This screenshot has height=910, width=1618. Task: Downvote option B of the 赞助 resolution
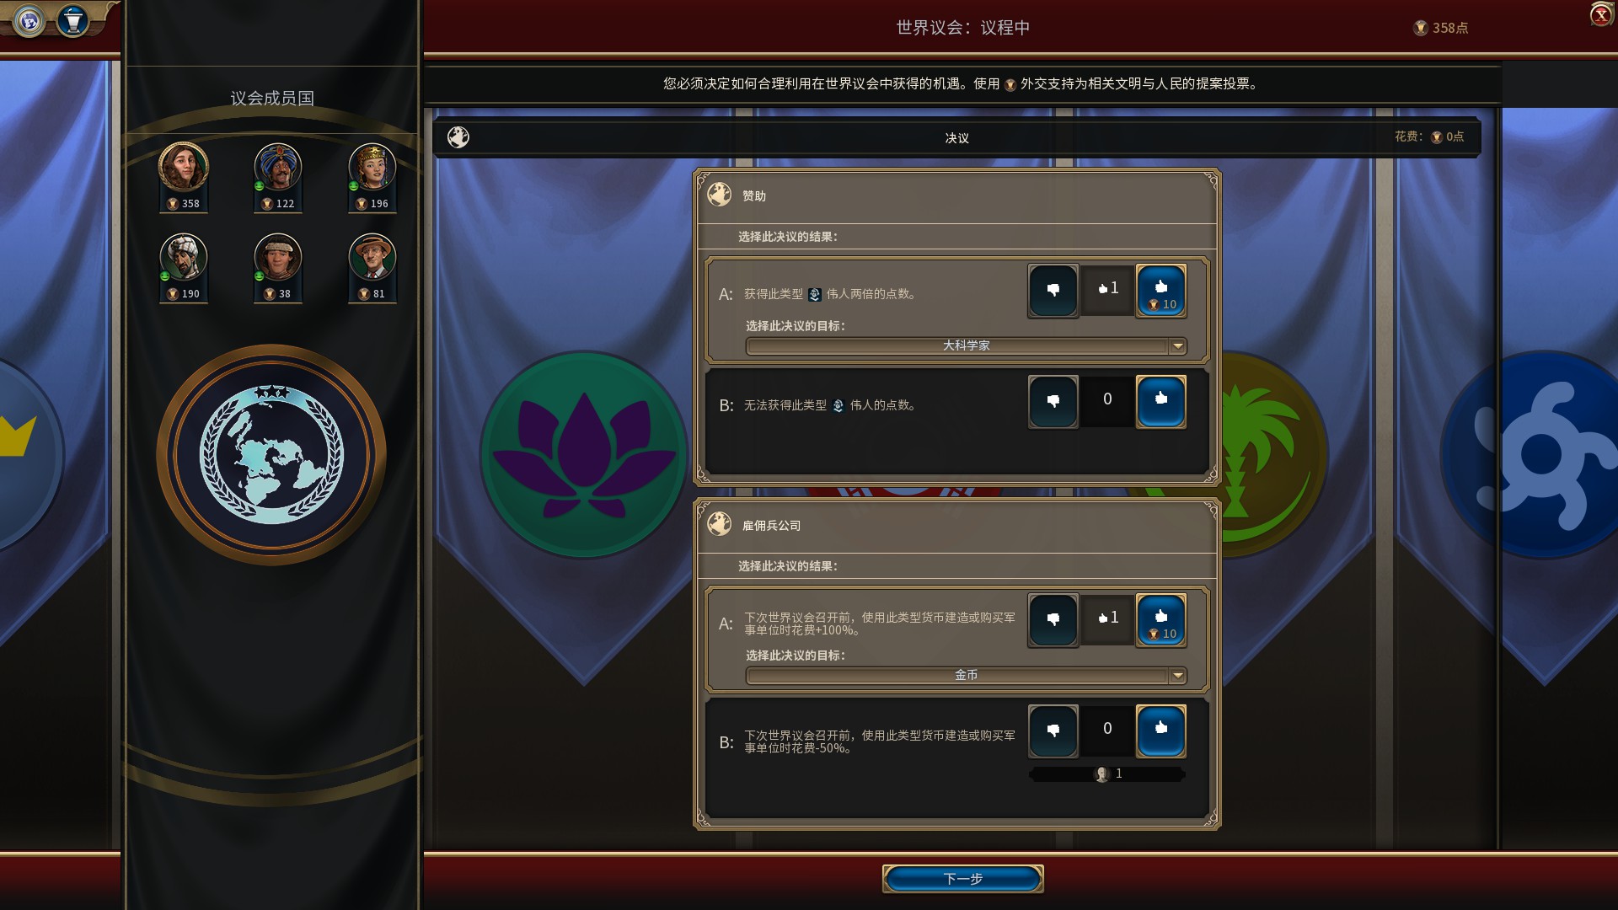[1053, 401]
